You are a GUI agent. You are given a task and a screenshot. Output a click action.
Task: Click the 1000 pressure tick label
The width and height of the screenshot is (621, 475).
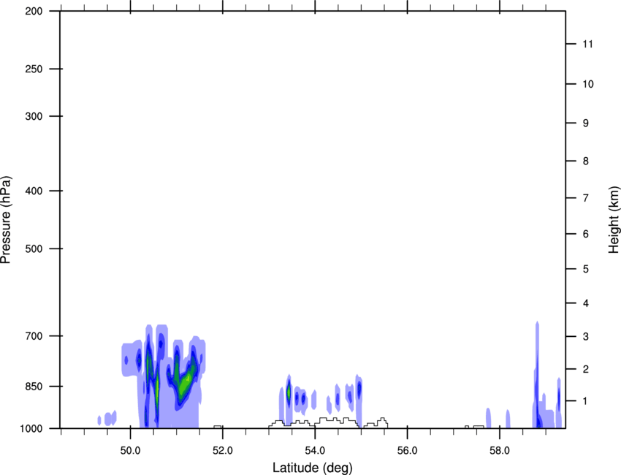pos(31,428)
